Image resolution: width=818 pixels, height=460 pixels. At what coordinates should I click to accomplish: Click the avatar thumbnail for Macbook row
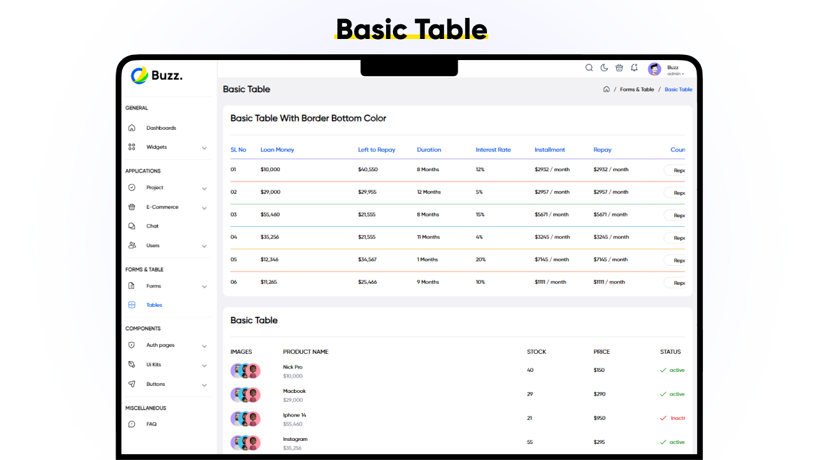pos(245,394)
